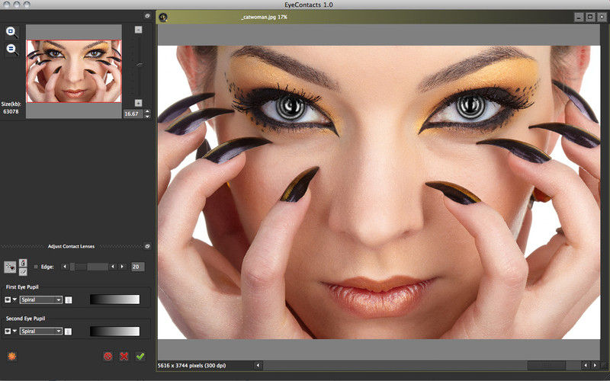Click the Adjust Contact Lenses panel title
Image resolution: width=610 pixels, height=381 pixels.
[71, 246]
